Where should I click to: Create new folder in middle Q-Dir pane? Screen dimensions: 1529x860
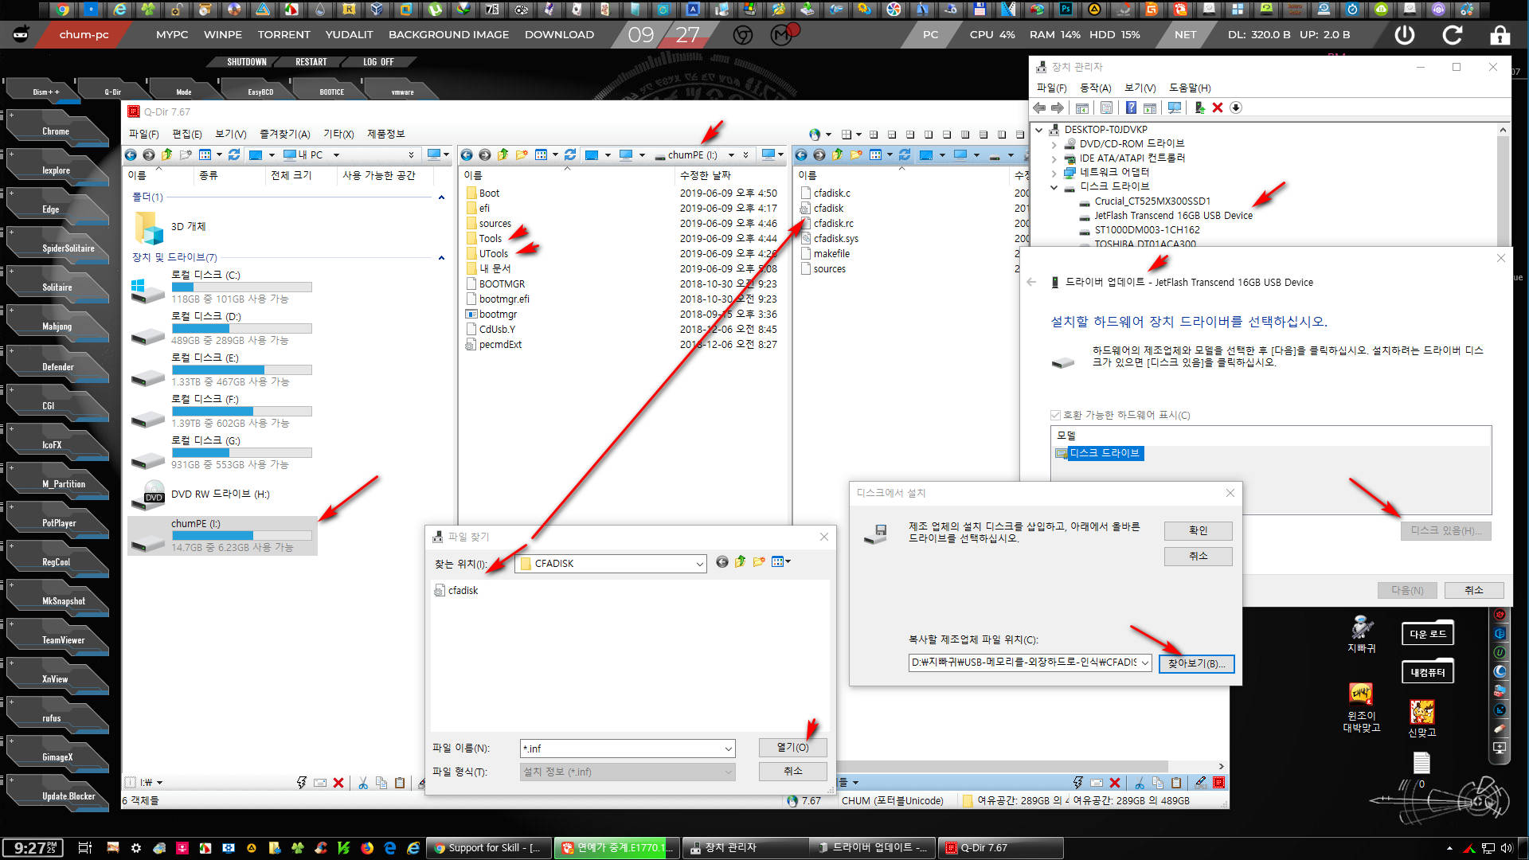pos(522,154)
